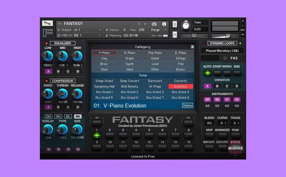Mute the instrument with M button
This screenshot has height=177, width=286.
175,34
